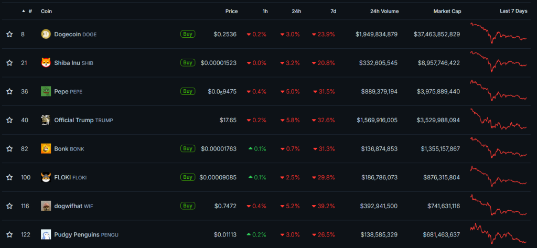This screenshot has height=248, width=537.
Task: Click the Dogecoin coin logo
Action: (46, 34)
